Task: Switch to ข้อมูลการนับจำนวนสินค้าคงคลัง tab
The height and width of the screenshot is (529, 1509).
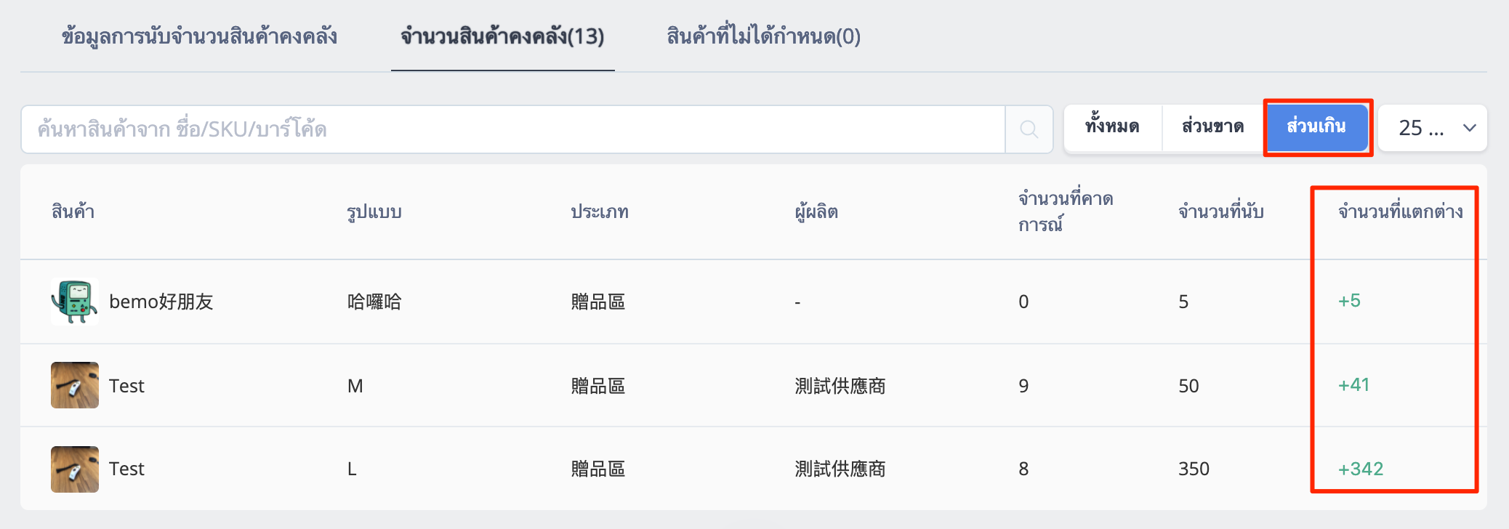Action: (199, 36)
